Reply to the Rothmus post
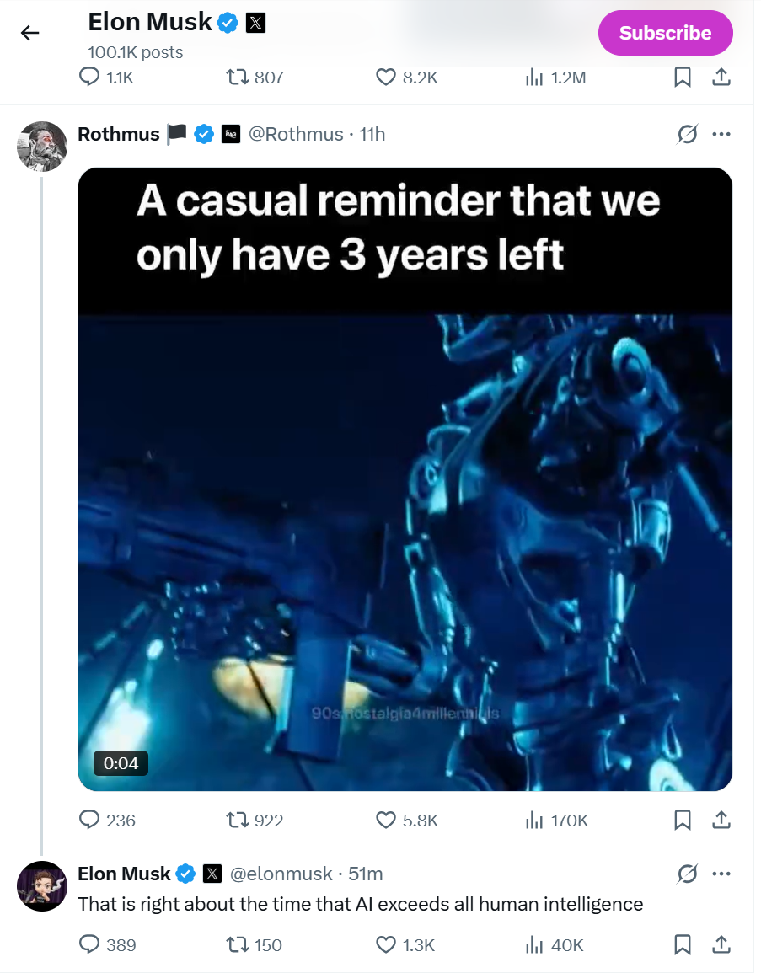 (x=90, y=820)
